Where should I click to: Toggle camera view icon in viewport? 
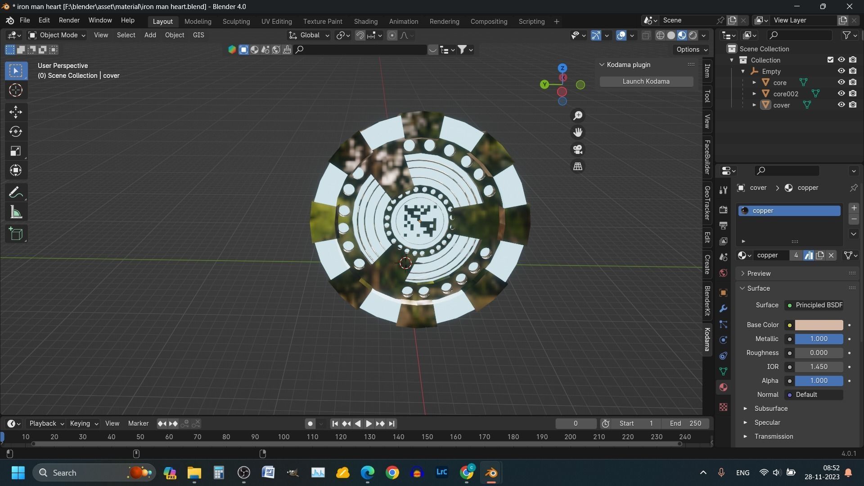click(578, 149)
